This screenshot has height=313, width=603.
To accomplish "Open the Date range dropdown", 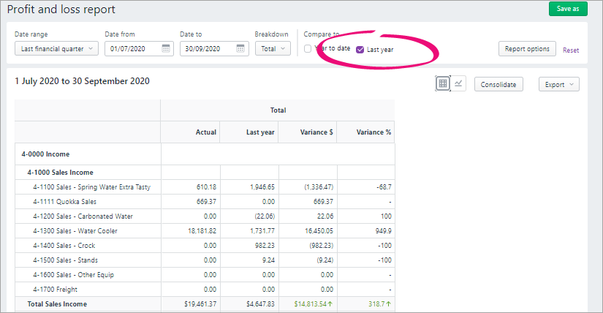I will 56,49.
